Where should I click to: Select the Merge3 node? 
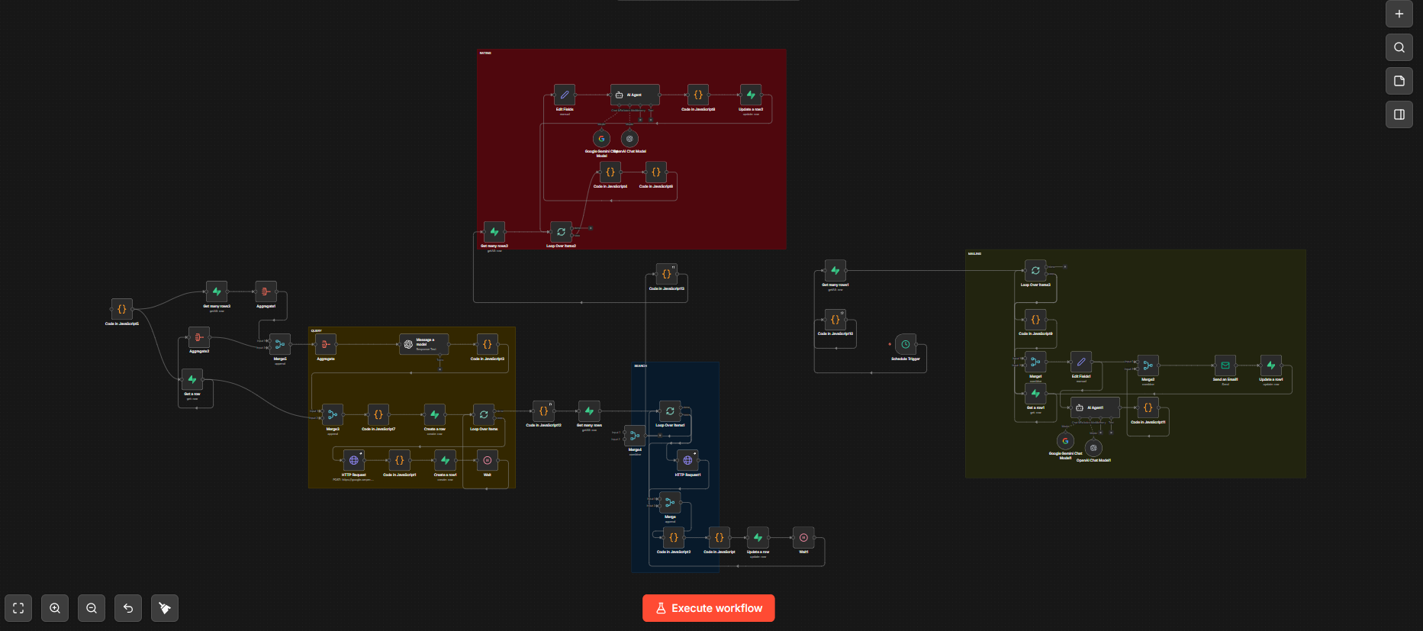pyautogui.click(x=333, y=414)
